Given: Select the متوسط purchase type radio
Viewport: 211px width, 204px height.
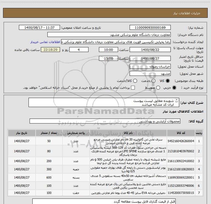Looking at the screenshot, I should [x=158, y=88].
